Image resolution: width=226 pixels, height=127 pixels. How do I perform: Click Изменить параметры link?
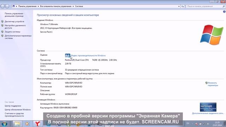coord(213,84)
